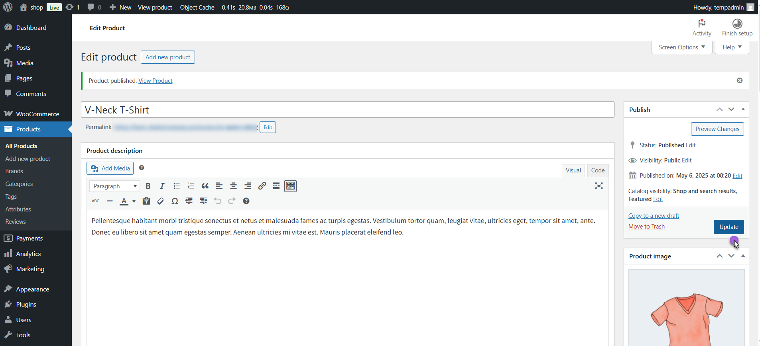This screenshot has width=760, height=346.
Task: Click the undo arrow in editor
Action: pos(217,201)
